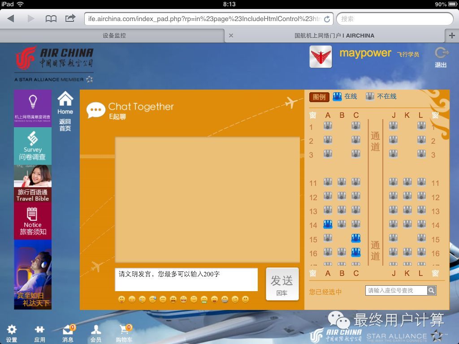The width and height of the screenshot is (459, 344).
Task: Close the AIRCHINA tab with X
Action: 231,36
